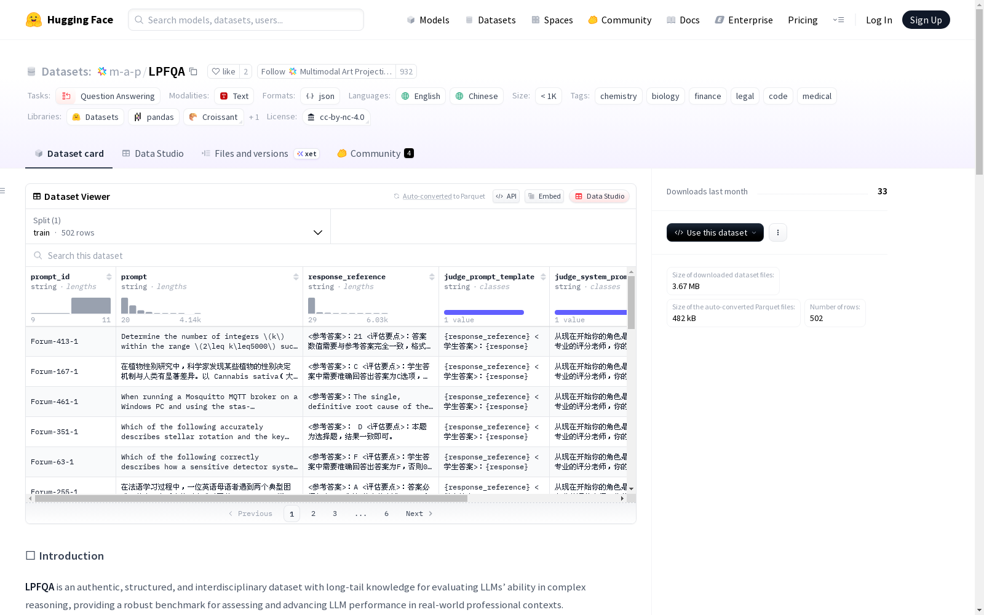Focus the main search models field
Image resolution: width=984 pixels, height=615 pixels.
click(x=246, y=20)
